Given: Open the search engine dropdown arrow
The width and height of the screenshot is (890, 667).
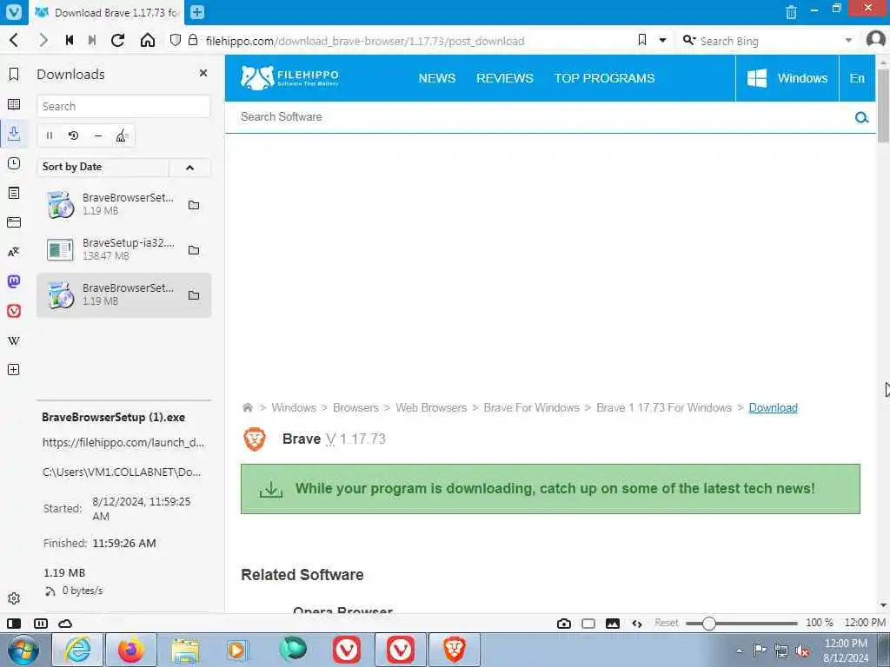Looking at the screenshot, I should [848, 40].
